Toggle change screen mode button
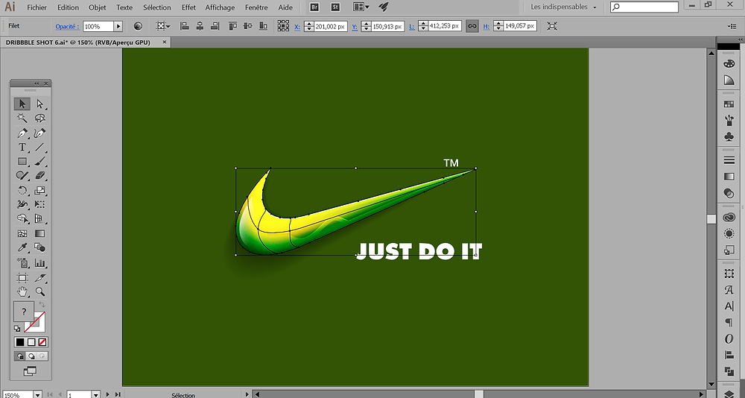This screenshot has height=398, width=745. click(31, 370)
